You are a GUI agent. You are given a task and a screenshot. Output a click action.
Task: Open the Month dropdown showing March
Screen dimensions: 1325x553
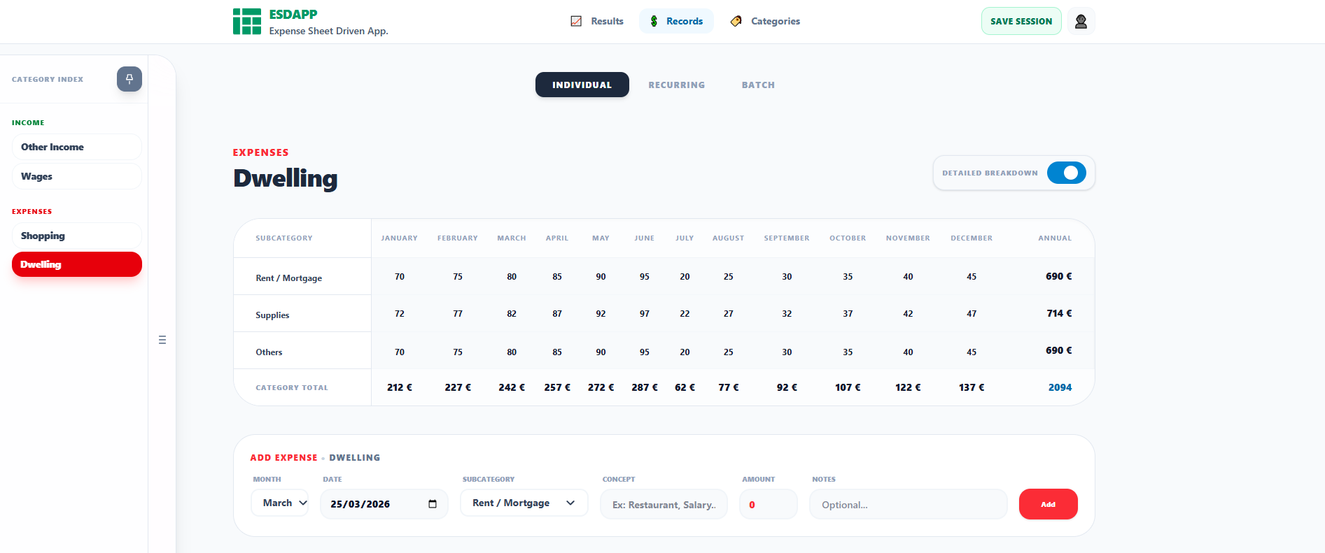280,503
